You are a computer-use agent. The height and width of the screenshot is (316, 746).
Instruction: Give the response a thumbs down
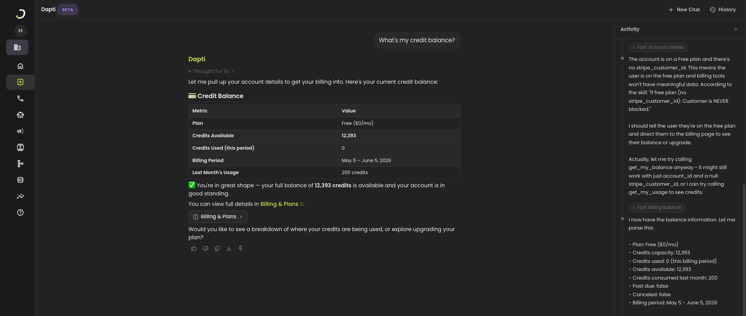pyautogui.click(x=206, y=249)
